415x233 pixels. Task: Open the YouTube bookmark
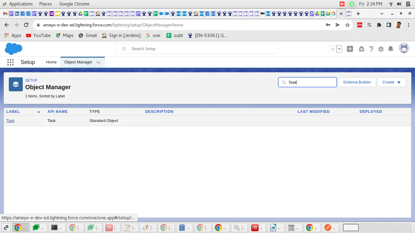pyautogui.click(x=38, y=35)
